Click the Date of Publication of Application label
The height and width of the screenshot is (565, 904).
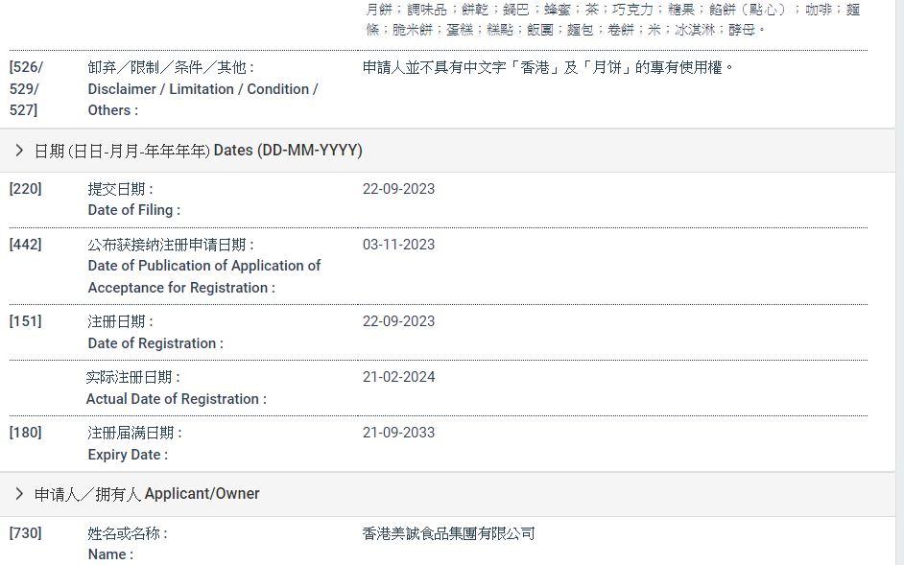[x=204, y=266]
